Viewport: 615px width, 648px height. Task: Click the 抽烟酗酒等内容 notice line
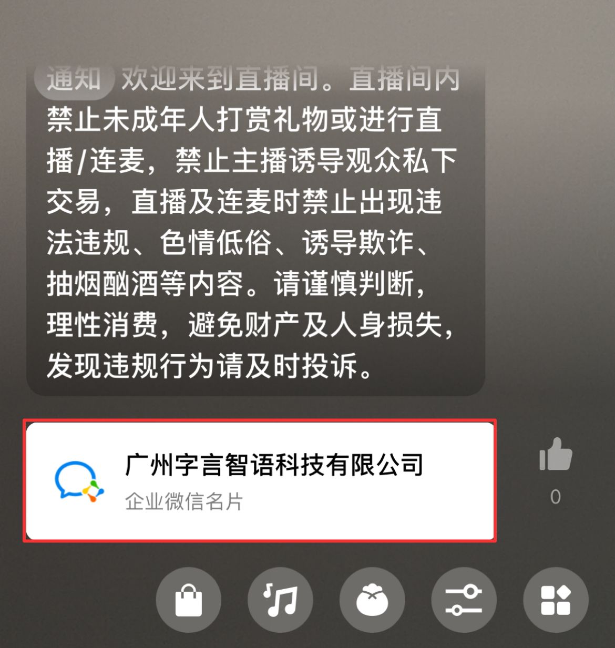[x=237, y=284]
